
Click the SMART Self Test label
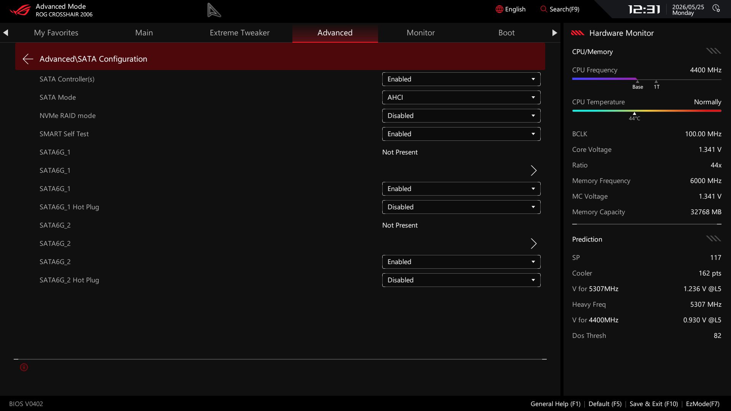(64, 134)
